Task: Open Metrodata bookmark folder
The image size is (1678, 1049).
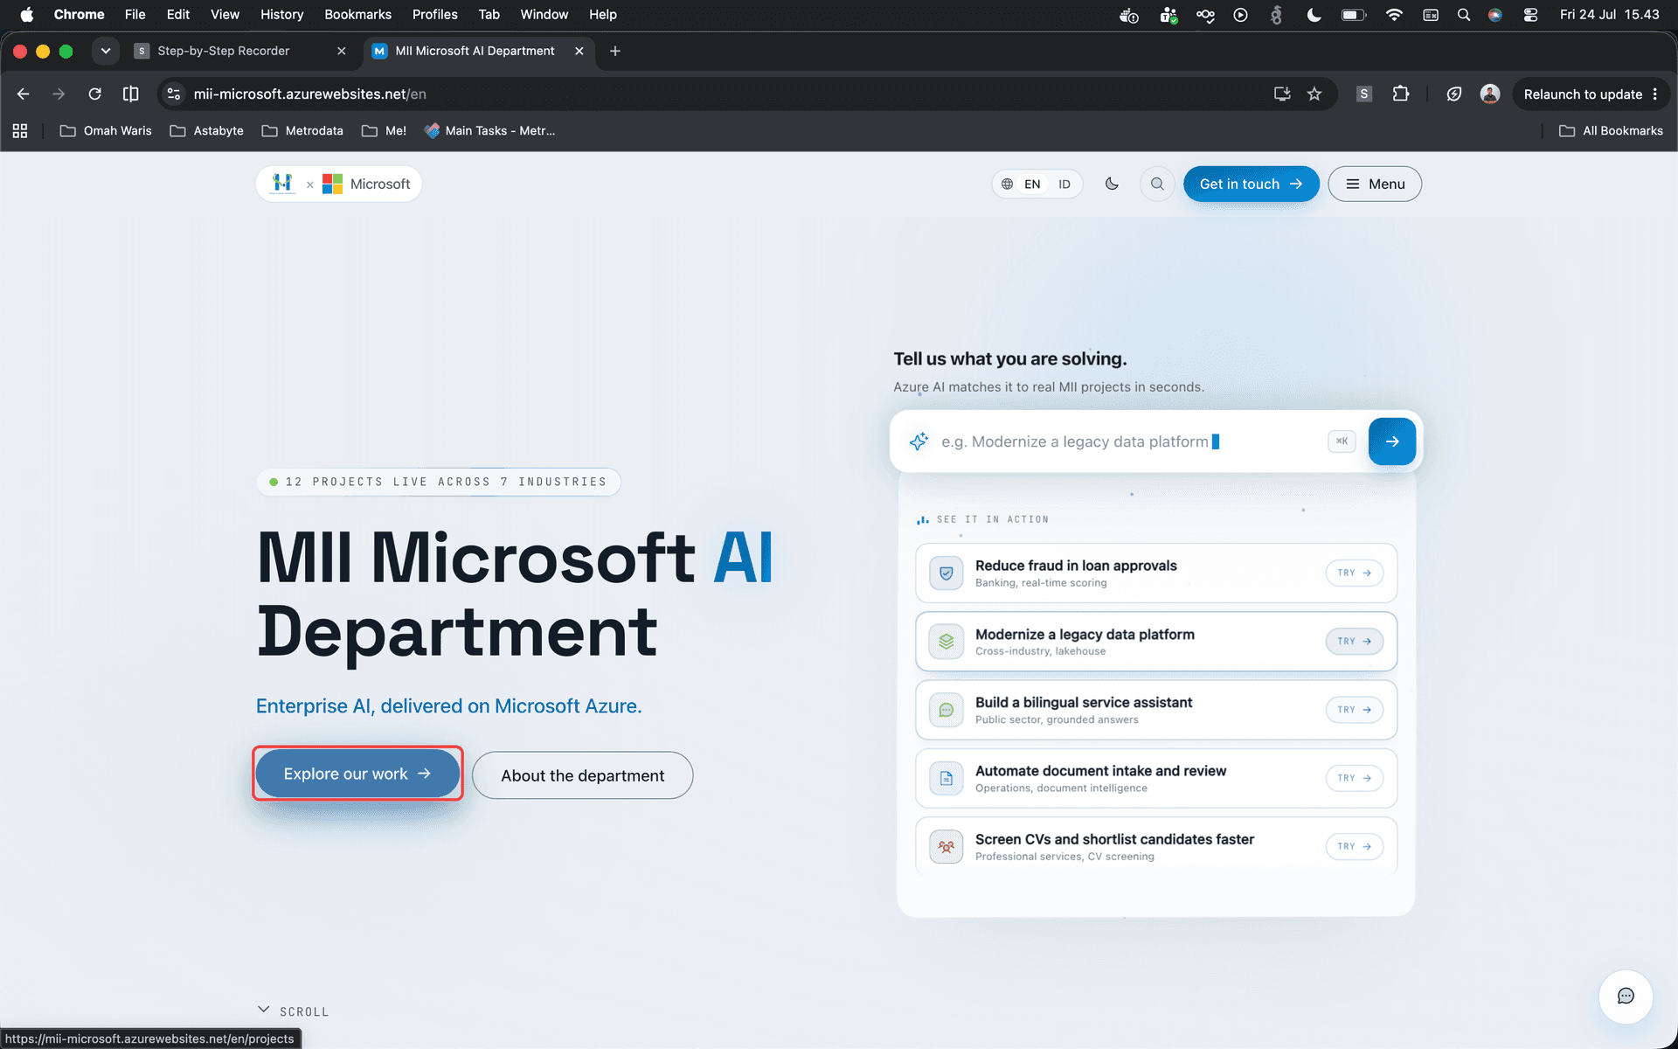Action: pyautogui.click(x=302, y=130)
